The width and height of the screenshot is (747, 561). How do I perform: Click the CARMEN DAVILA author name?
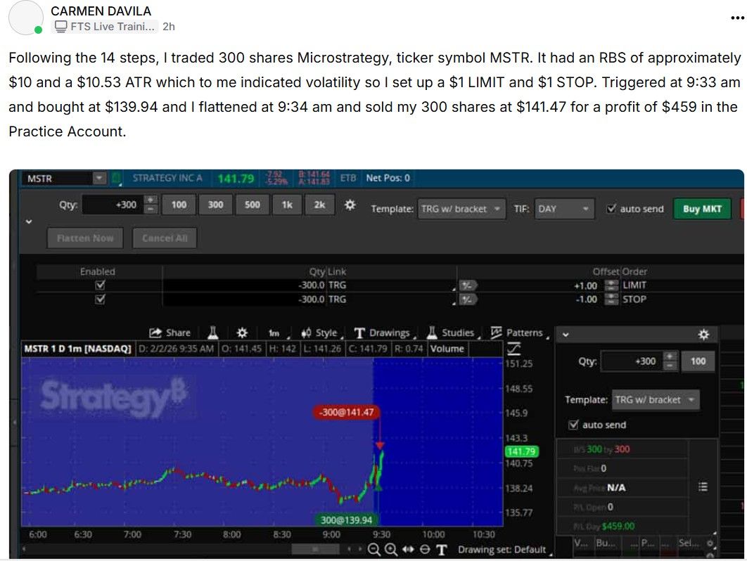click(101, 11)
